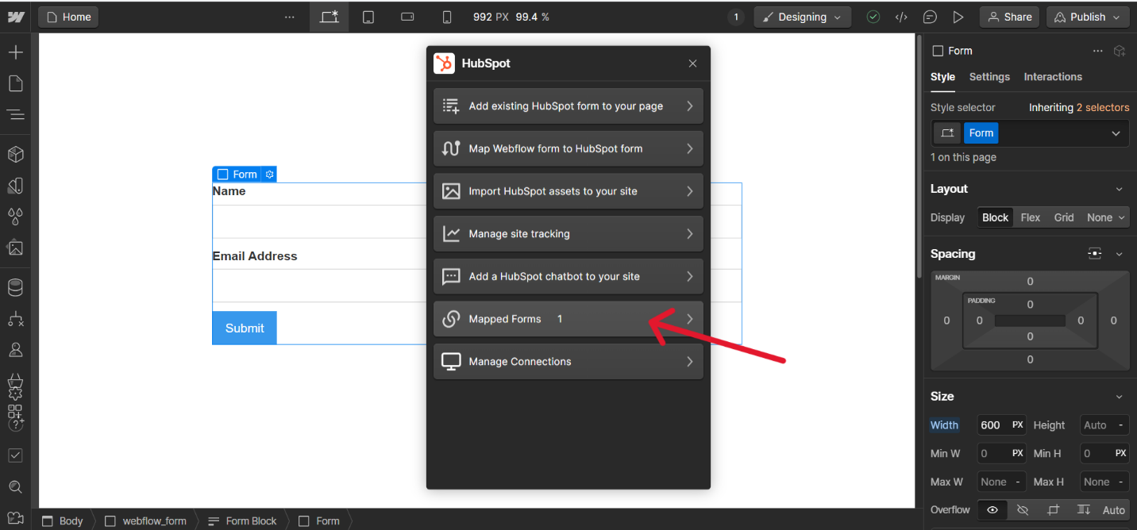Open the Pages panel
1137x530 pixels.
click(16, 83)
